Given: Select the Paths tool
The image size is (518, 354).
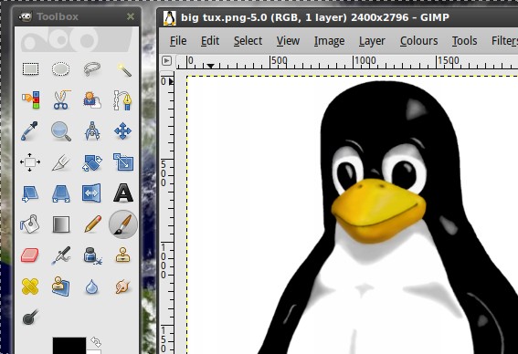Looking at the screenshot, I should tap(122, 100).
